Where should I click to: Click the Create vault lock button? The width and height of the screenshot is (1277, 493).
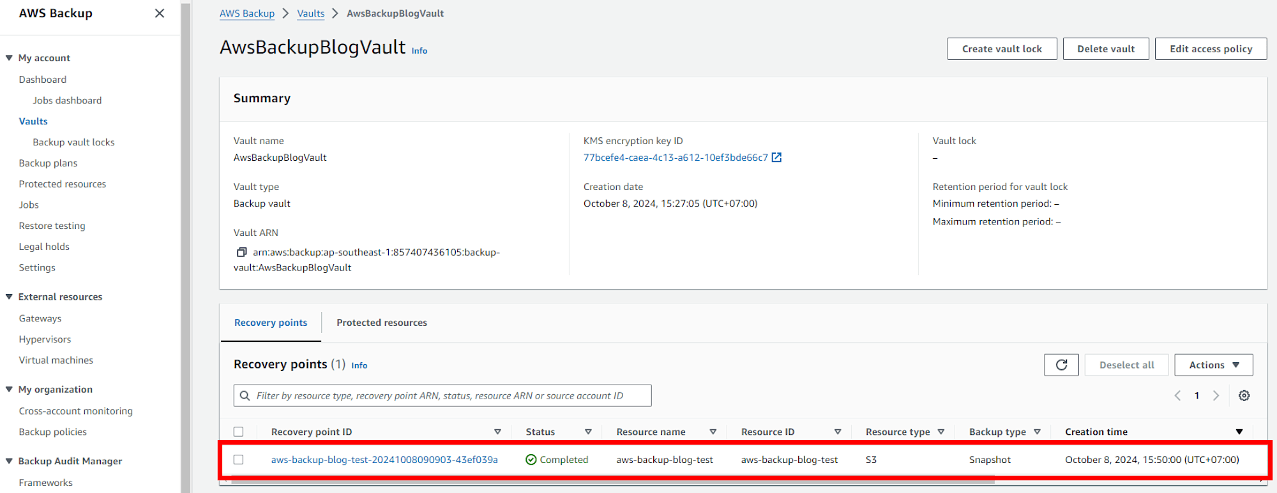[x=1002, y=49]
